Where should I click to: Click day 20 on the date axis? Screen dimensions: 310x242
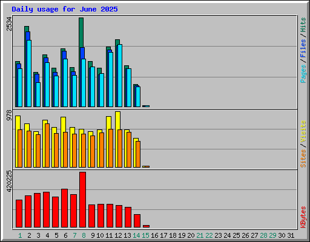coord(191,235)
